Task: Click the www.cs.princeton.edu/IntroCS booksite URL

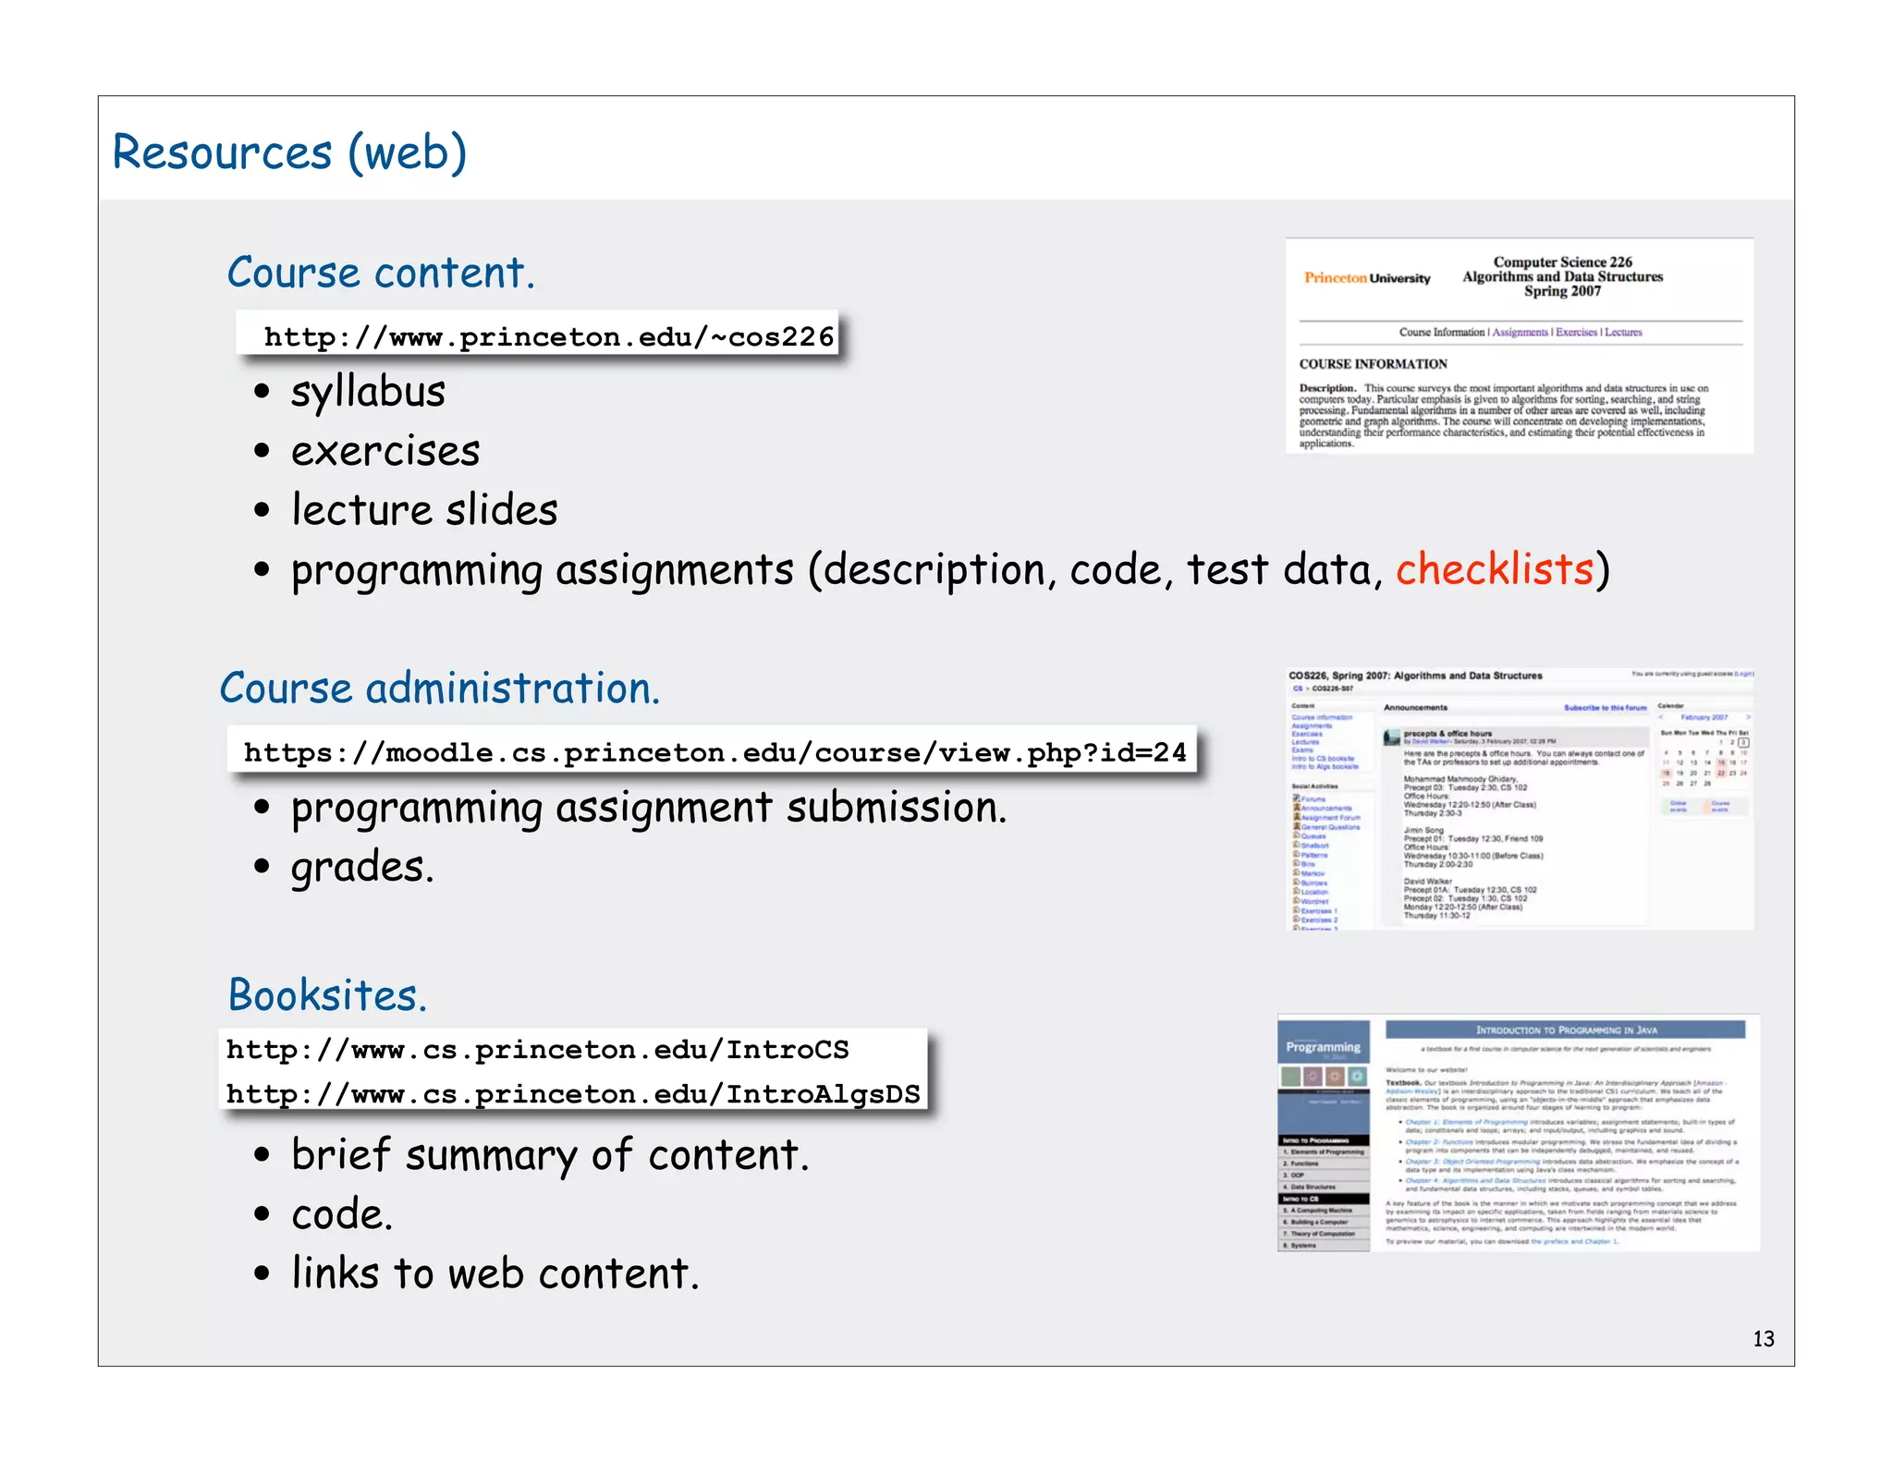Action: 537,1050
